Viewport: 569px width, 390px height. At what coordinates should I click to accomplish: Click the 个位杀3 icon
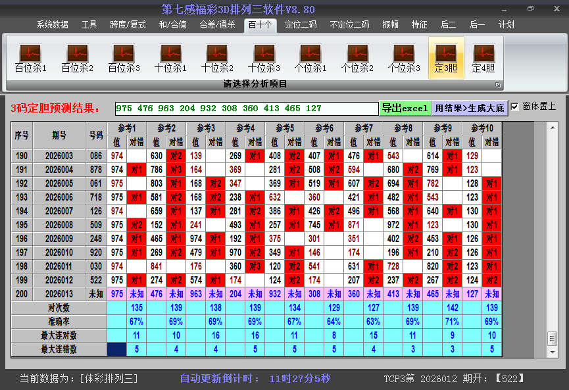click(x=404, y=58)
